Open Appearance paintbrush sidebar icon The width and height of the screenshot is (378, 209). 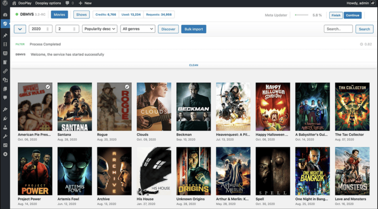coord(5,109)
